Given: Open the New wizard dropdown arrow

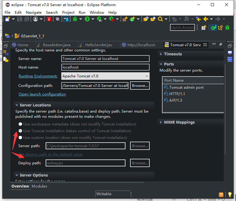Looking at the screenshot, I should (13, 19).
